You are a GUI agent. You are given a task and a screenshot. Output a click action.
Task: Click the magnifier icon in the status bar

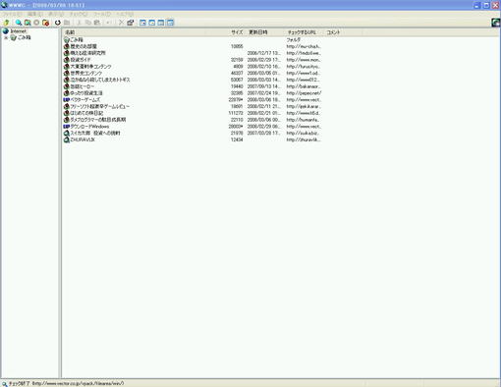coord(5,383)
